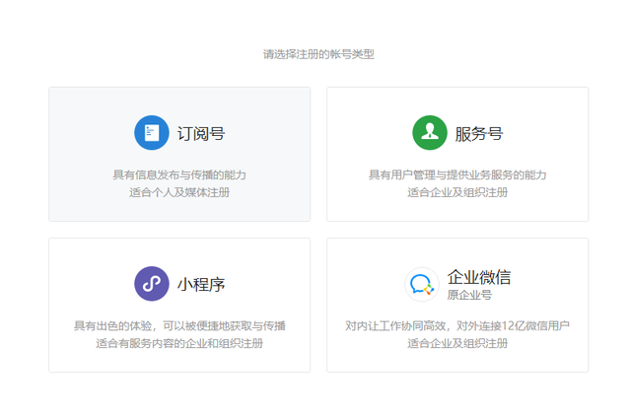Choose the 小程序 title label
The image size is (631, 418).
[201, 285]
